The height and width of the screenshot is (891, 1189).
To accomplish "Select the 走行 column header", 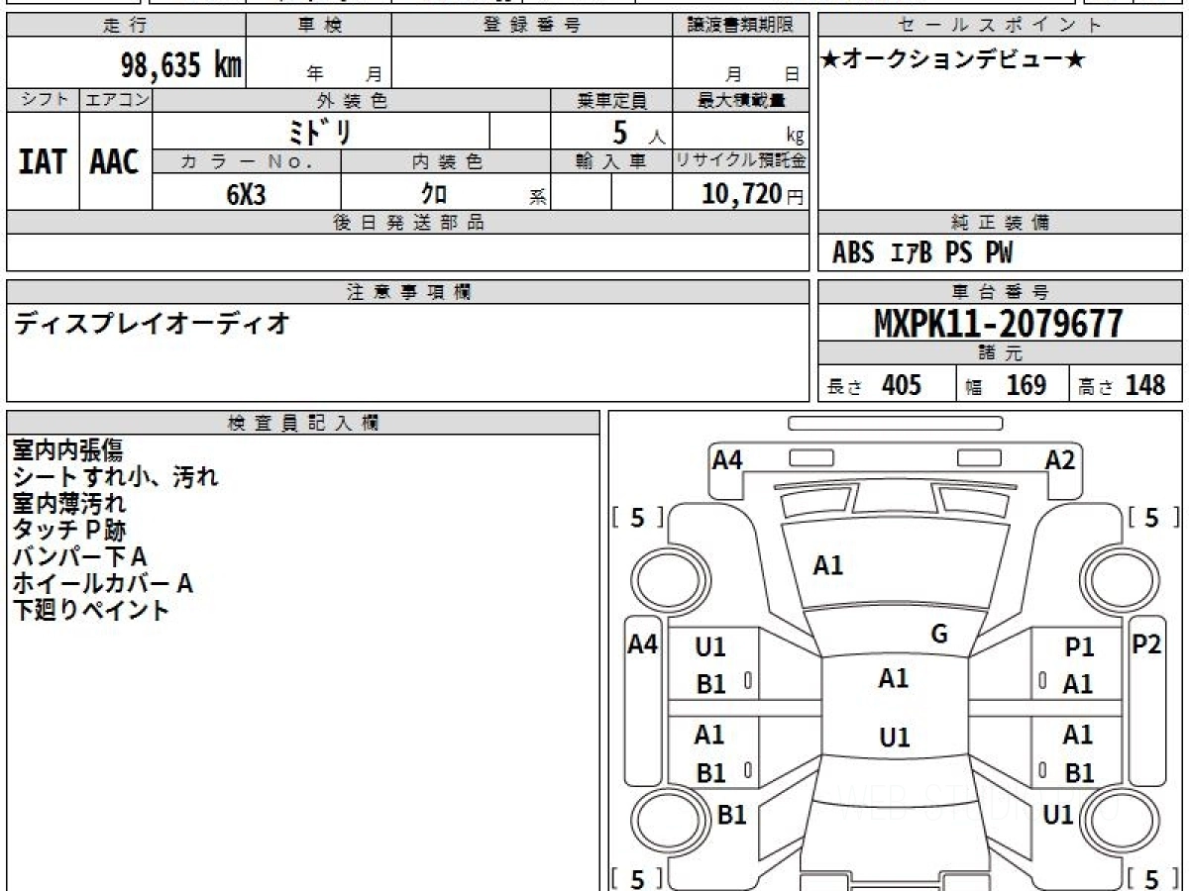I will click(126, 26).
